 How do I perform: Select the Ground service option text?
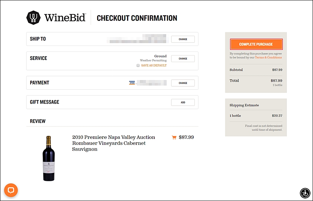click(x=160, y=56)
